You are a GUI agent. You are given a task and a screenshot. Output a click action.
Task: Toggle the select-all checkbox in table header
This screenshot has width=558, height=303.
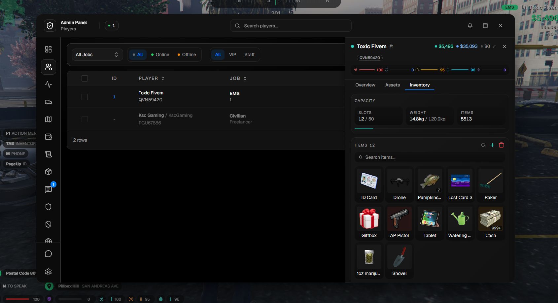tap(85, 78)
